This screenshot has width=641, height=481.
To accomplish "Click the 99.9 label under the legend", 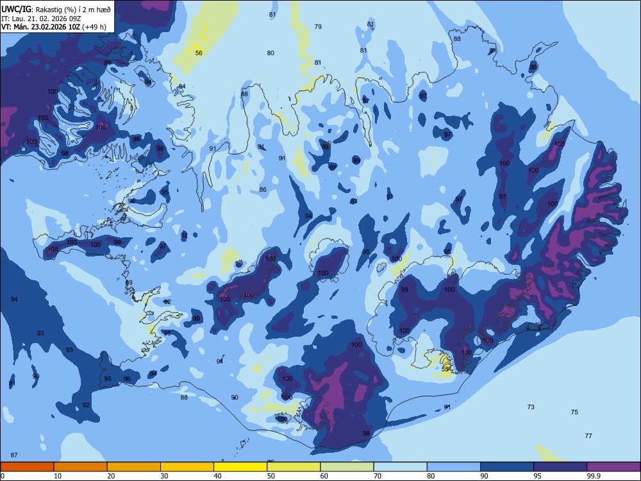I will (594, 476).
